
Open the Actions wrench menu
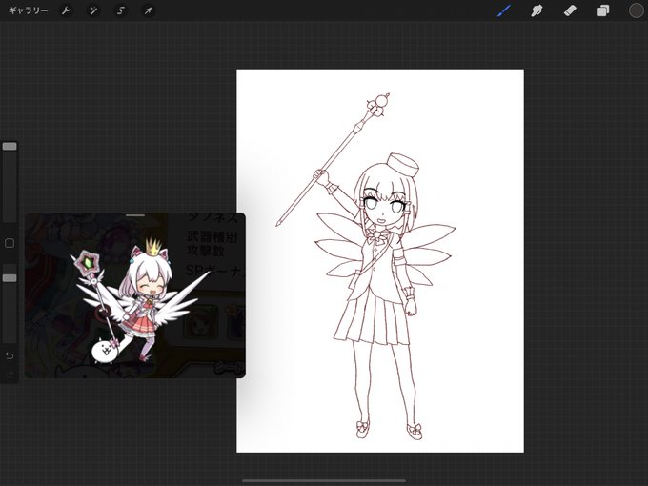click(x=66, y=10)
